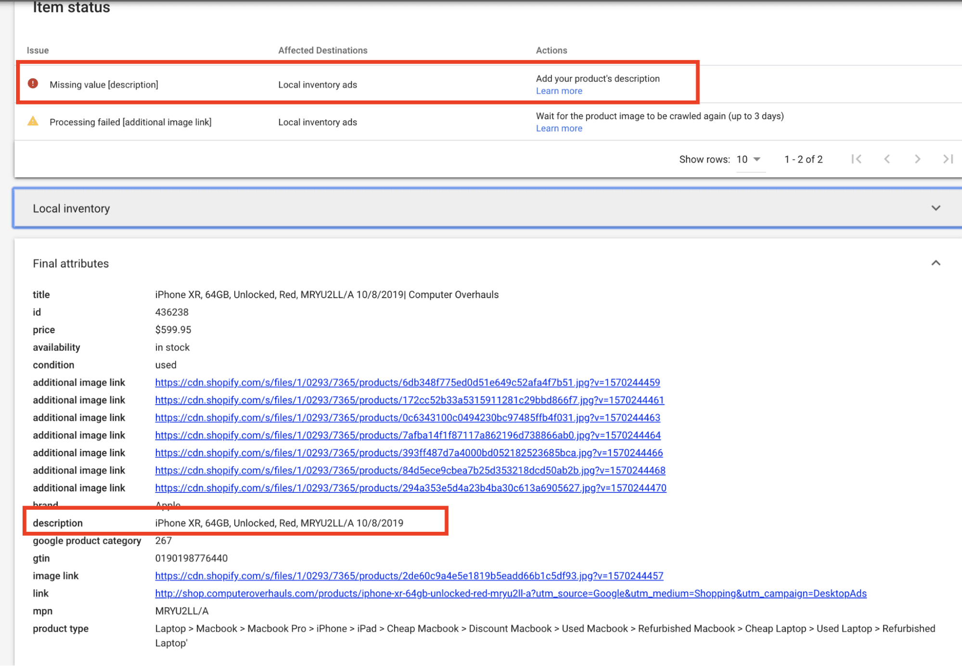Click the Issue column header
This screenshot has width=962, height=666.
tap(38, 50)
